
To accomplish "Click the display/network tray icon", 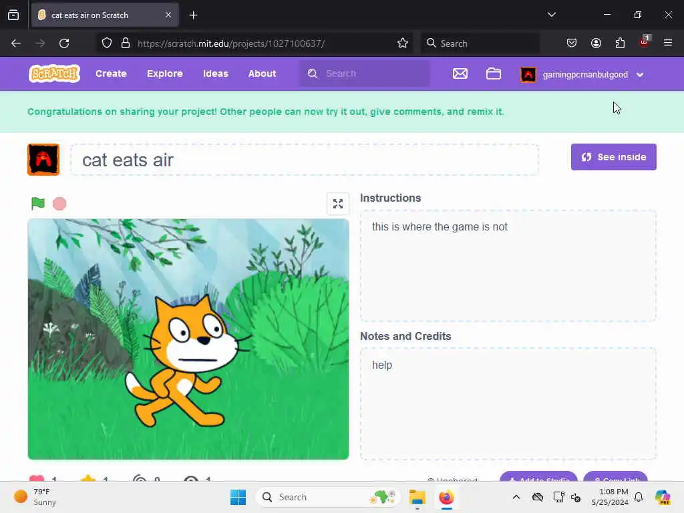I will pyautogui.click(x=558, y=497).
